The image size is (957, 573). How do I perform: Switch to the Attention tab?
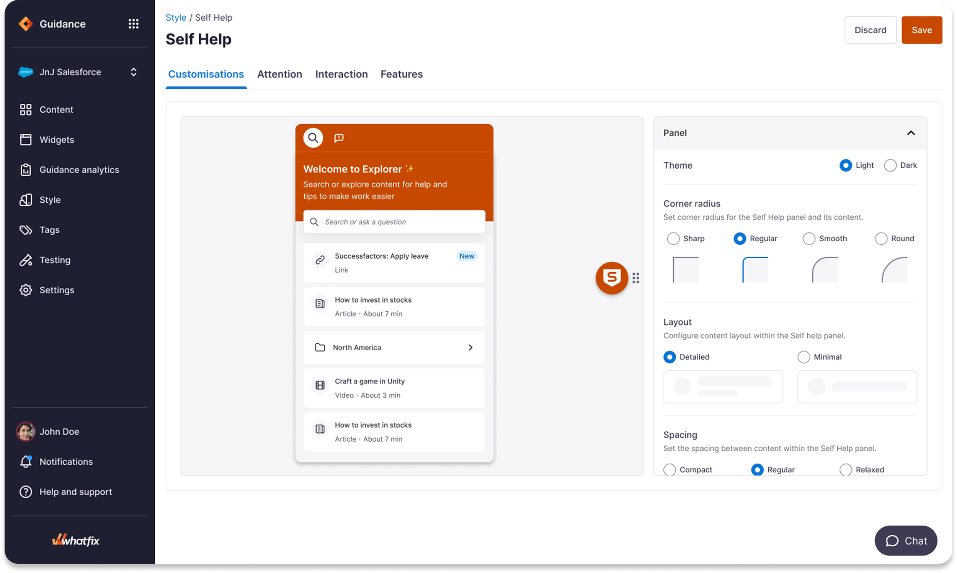coord(279,74)
